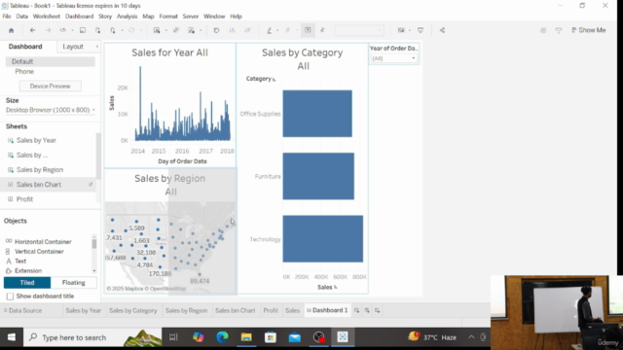623x350 pixels.
Task: Click the New Worksheet toolbar icon
Action: 157,30
